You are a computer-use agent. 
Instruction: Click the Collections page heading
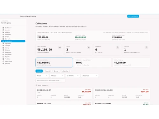click(41, 23)
